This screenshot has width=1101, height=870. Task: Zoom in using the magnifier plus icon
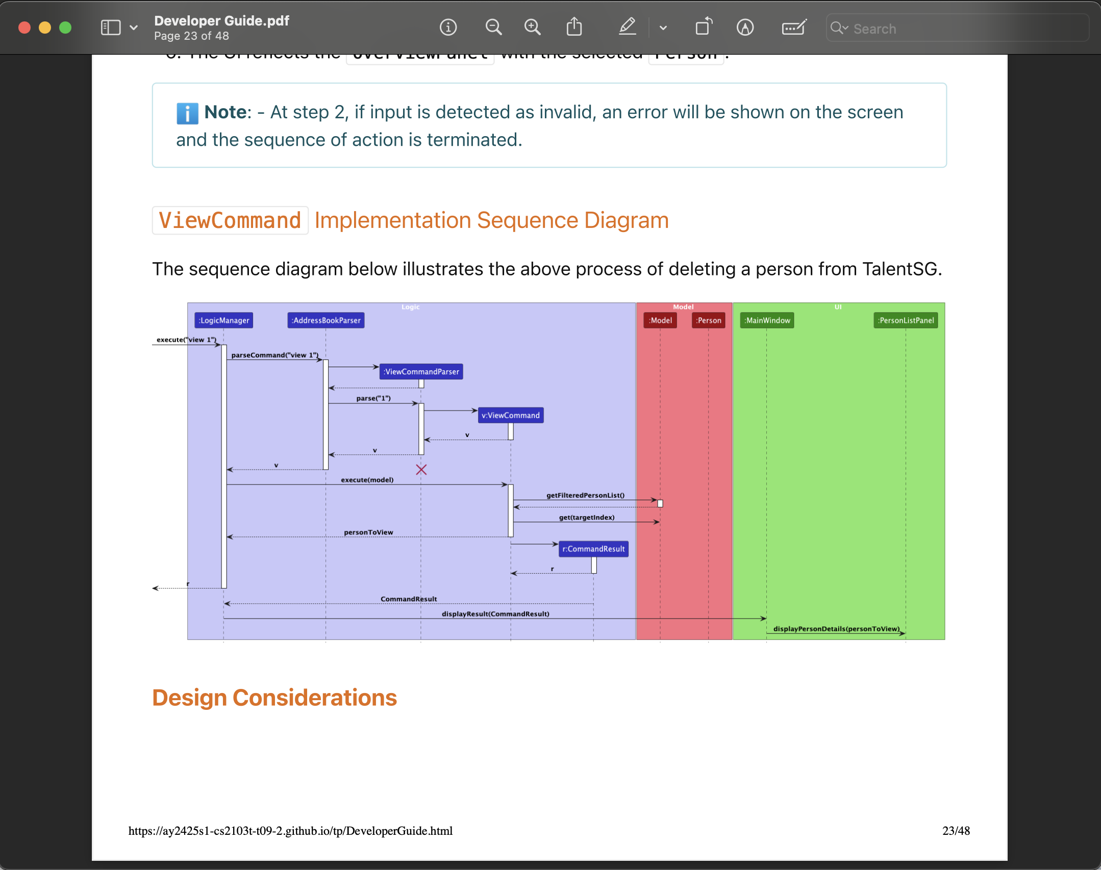pyautogui.click(x=532, y=27)
